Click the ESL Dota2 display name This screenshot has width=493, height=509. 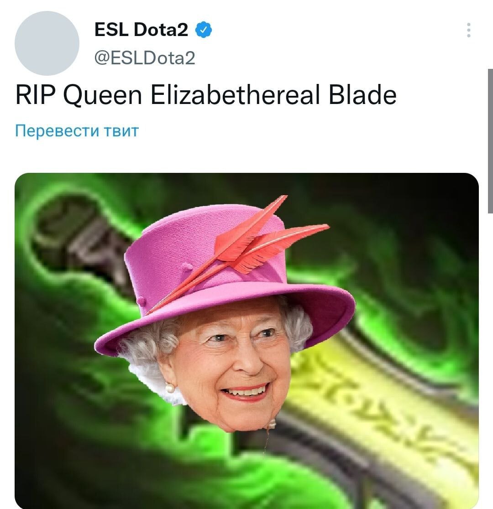141,30
